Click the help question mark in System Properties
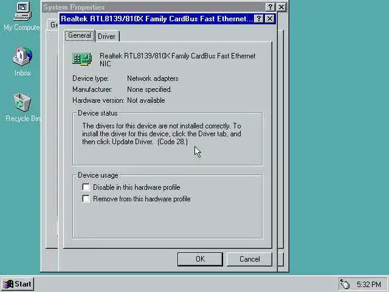The width and height of the screenshot is (389, 292). click(x=270, y=7)
